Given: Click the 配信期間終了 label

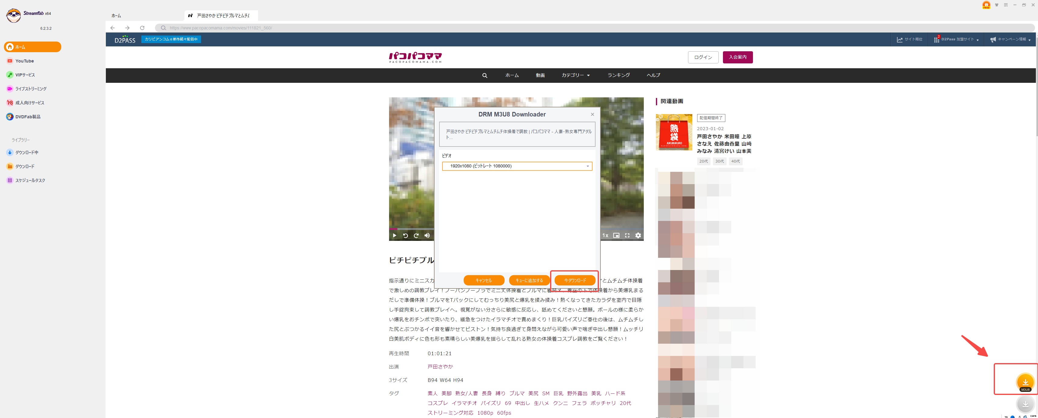Looking at the screenshot, I should [711, 118].
